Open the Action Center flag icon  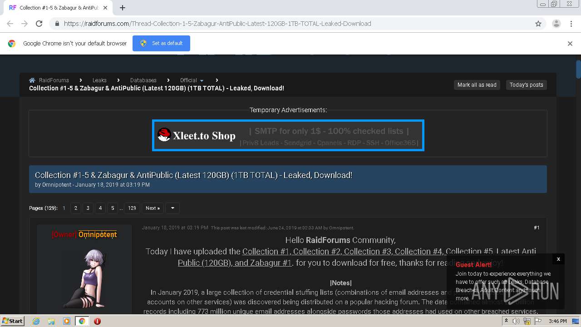click(x=537, y=321)
